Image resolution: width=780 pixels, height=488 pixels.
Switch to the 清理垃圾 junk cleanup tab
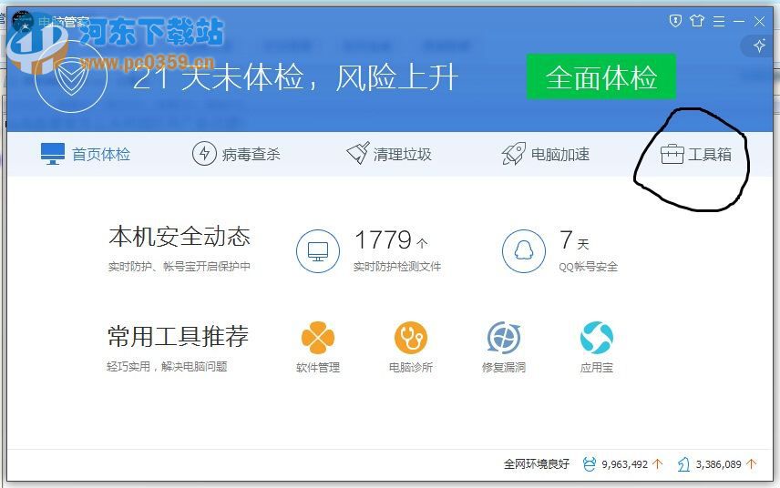pyautogui.click(x=389, y=154)
